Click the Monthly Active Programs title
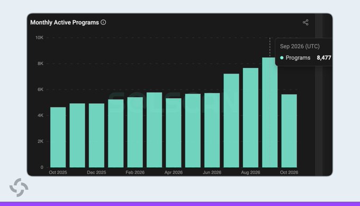Screen dimensions: 360x206 (65, 22)
